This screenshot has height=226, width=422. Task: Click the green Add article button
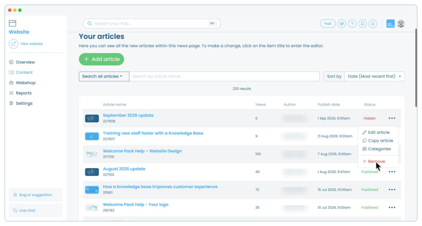pyautogui.click(x=101, y=59)
